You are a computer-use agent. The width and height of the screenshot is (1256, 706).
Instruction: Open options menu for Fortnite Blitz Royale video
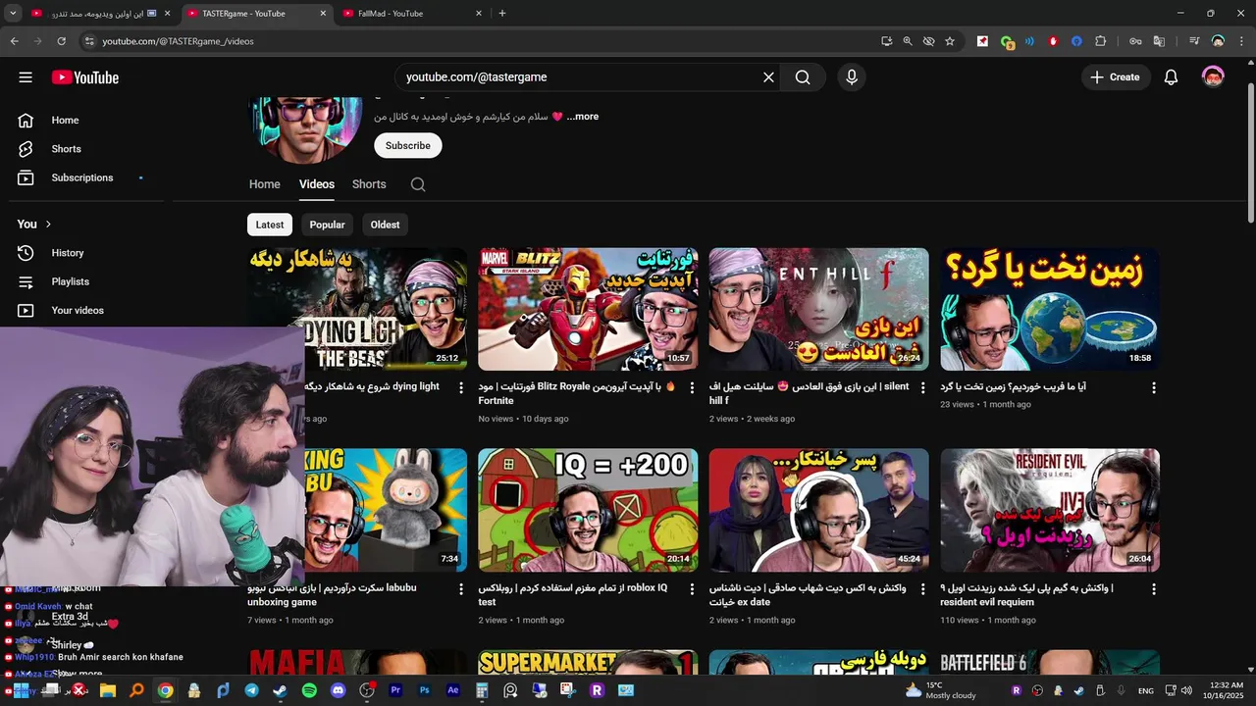click(692, 388)
